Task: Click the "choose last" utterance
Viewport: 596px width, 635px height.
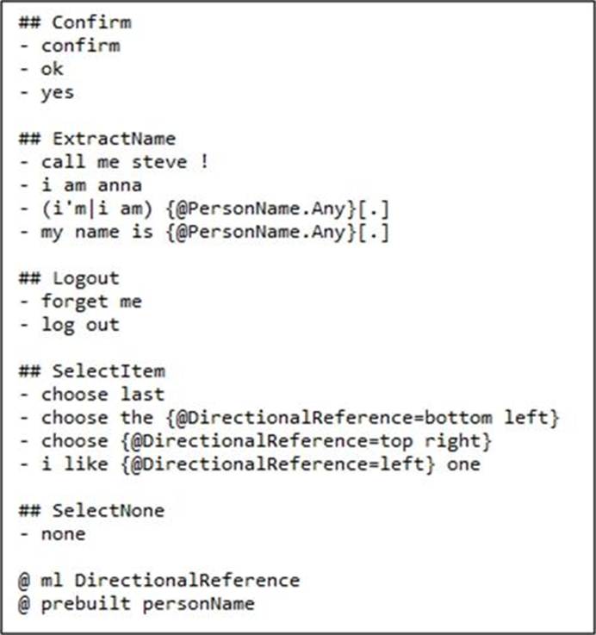Action: tap(102, 395)
